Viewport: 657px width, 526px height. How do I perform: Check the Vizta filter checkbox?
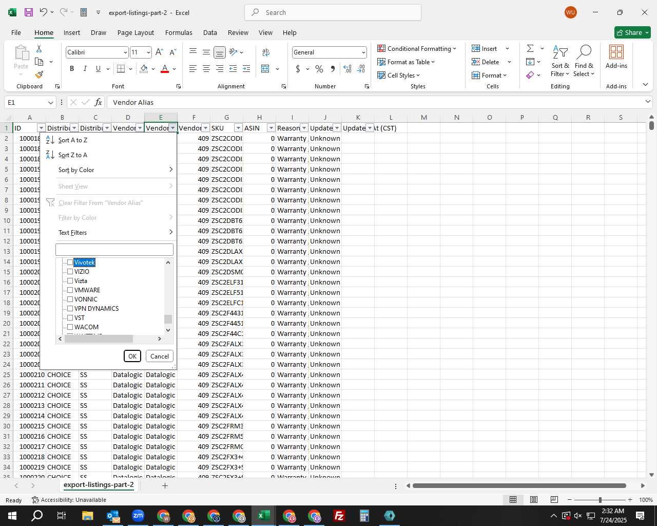click(70, 281)
